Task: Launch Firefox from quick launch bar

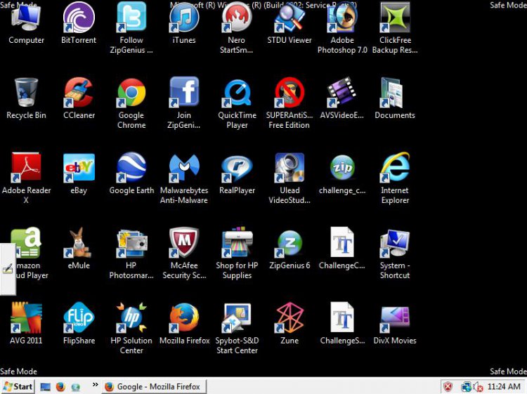Action: point(60,387)
